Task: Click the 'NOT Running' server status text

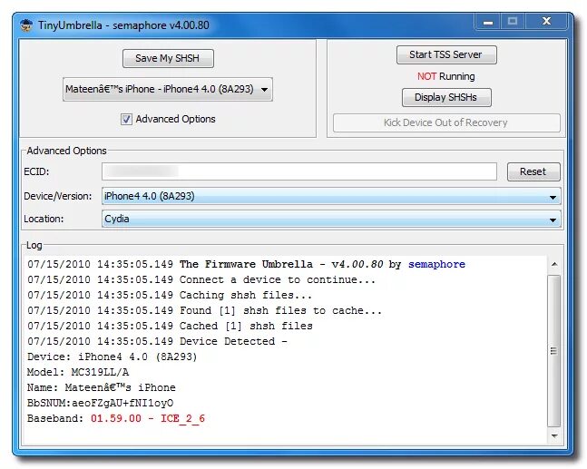Action: point(446,77)
